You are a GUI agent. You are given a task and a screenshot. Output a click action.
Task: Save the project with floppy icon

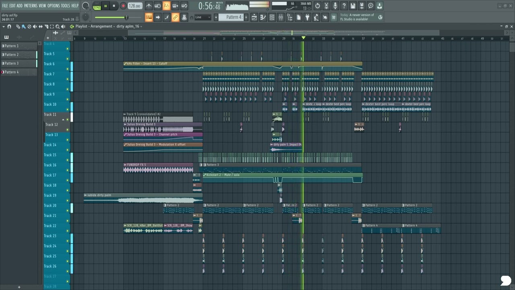click(x=353, y=6)
